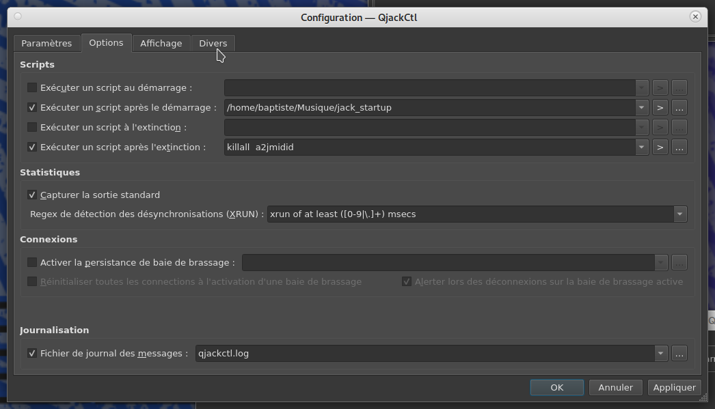
Task: Expand dropdown arrow of killall a2jmidid field
Action: [x=642, y=147]
